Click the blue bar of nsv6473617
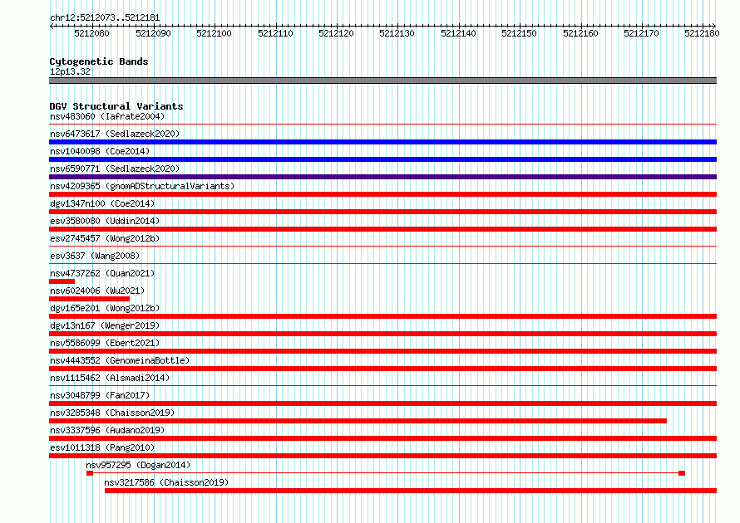The height and width of the screenshot is (523, 740). (382, 142)
